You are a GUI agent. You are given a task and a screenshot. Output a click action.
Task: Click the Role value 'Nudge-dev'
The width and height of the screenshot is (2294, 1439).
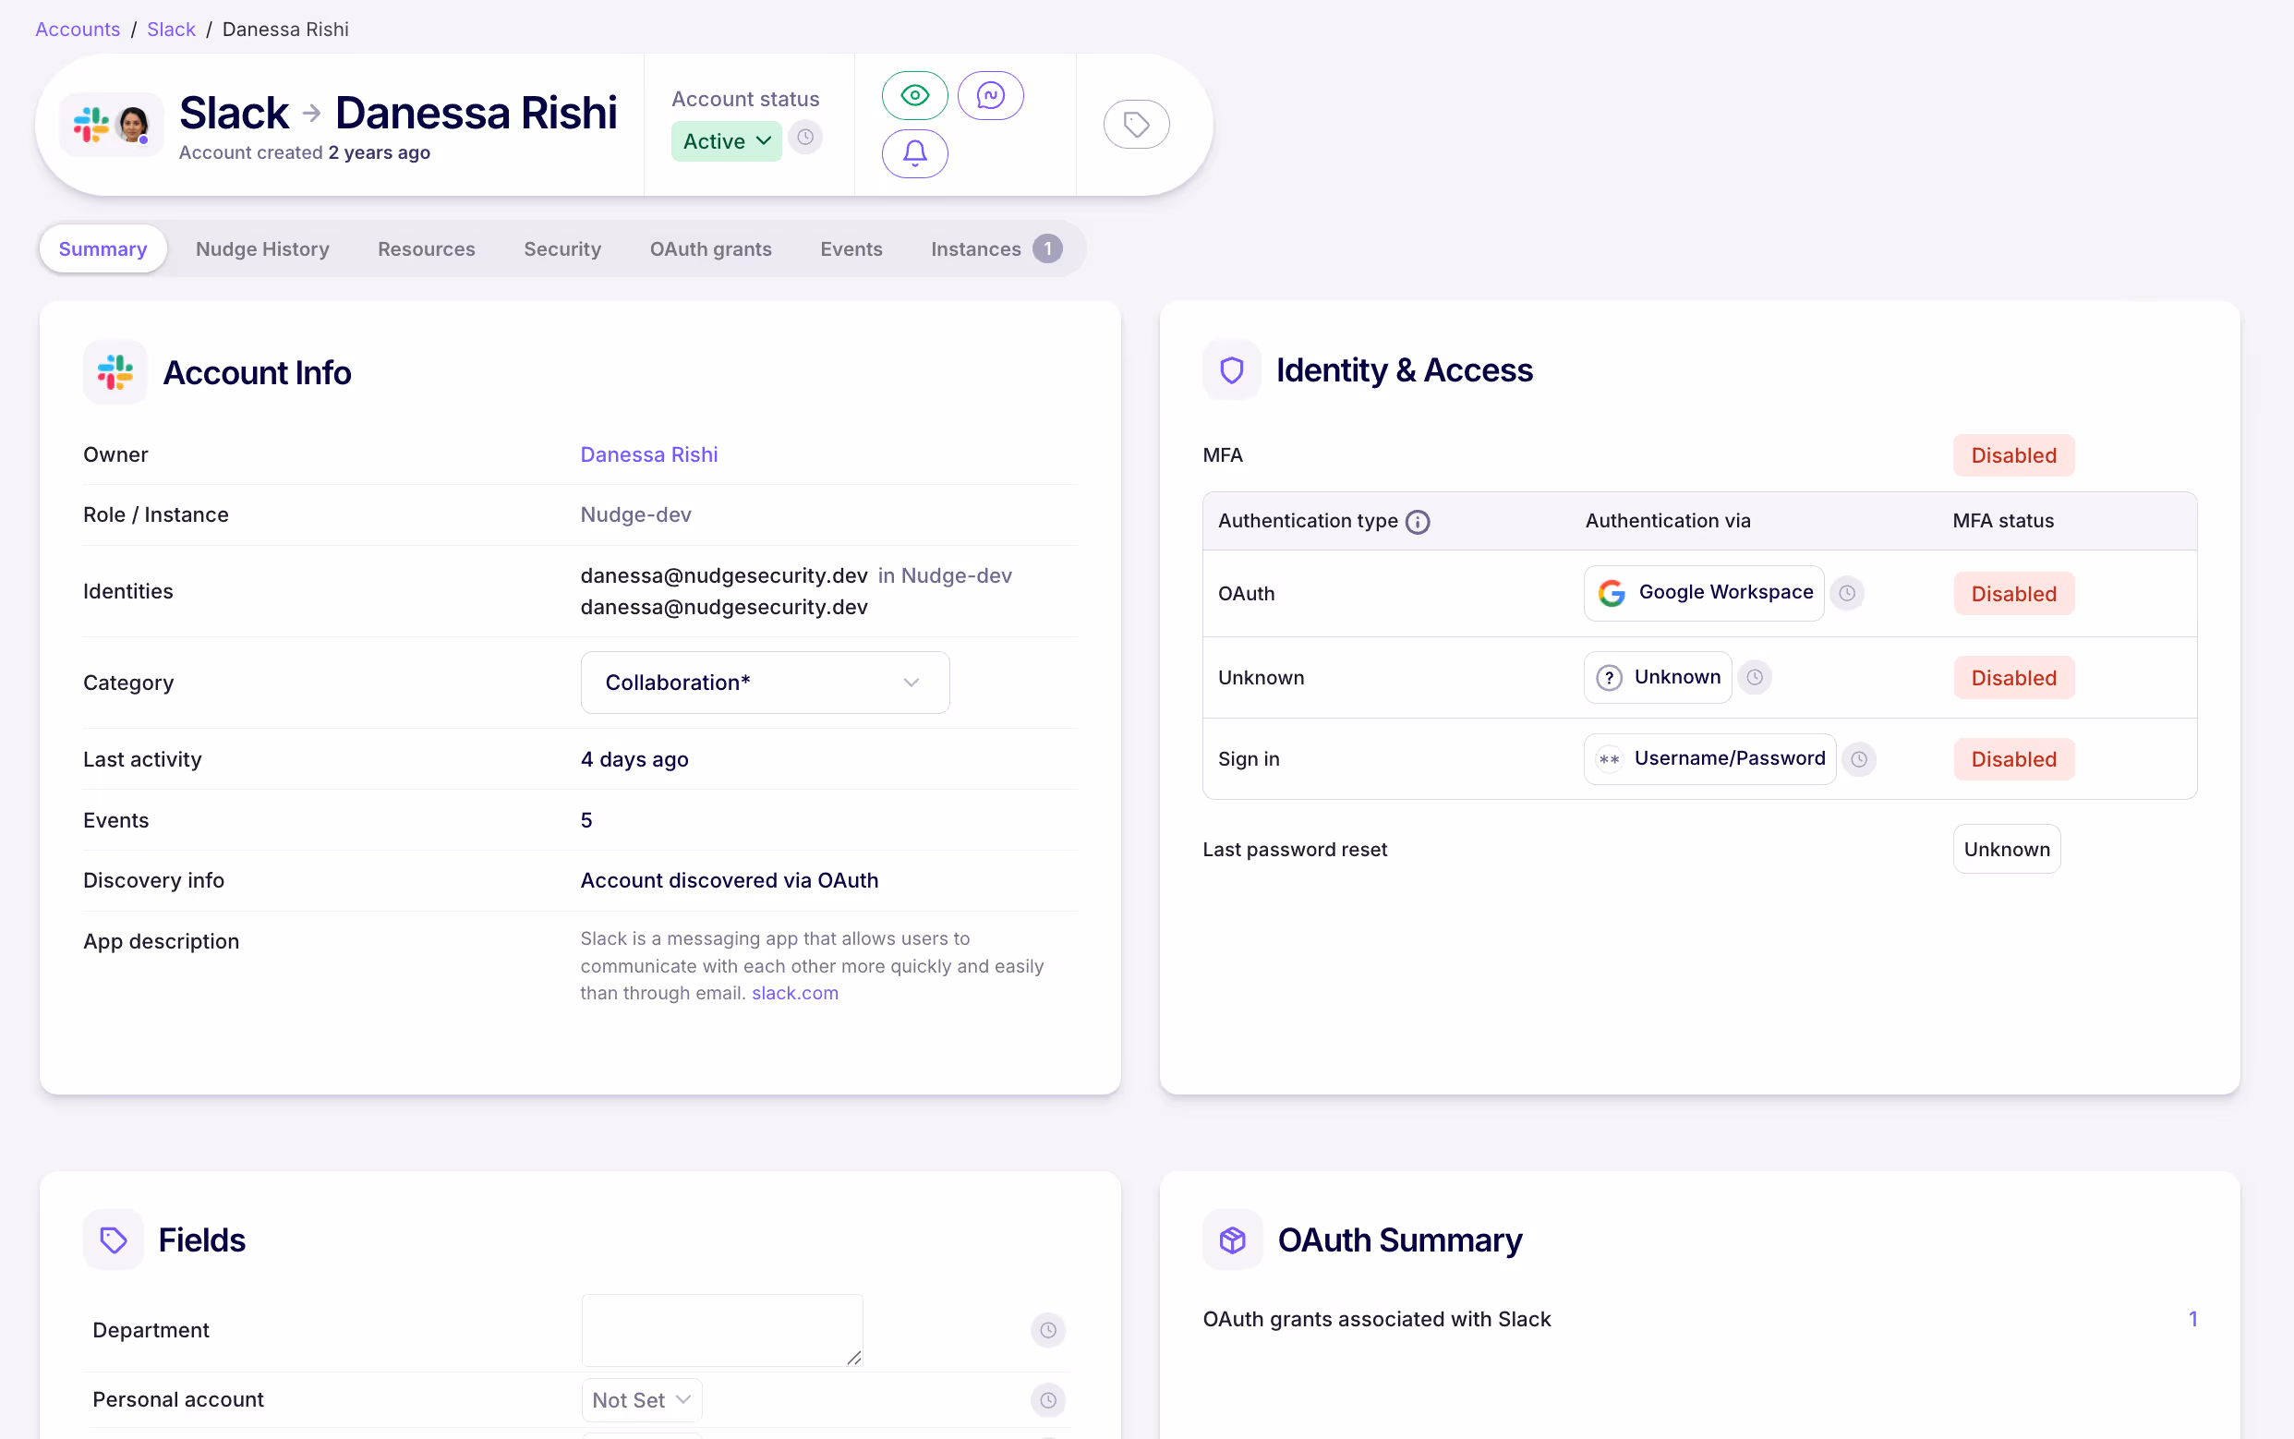635,514
